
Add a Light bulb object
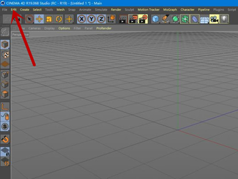(x=224, y=19)
